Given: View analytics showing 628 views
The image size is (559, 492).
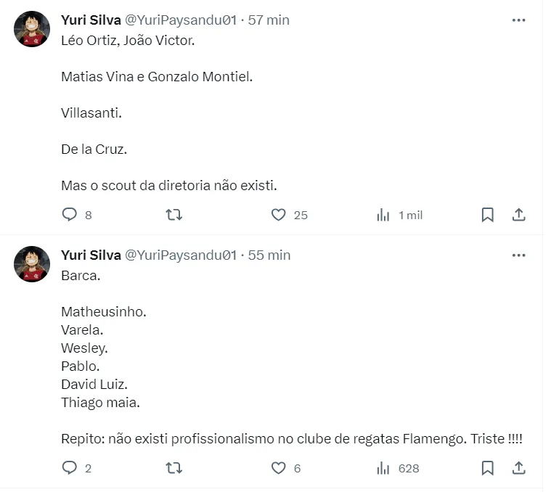Looking at the screenshot, I should tap(383, 468).
